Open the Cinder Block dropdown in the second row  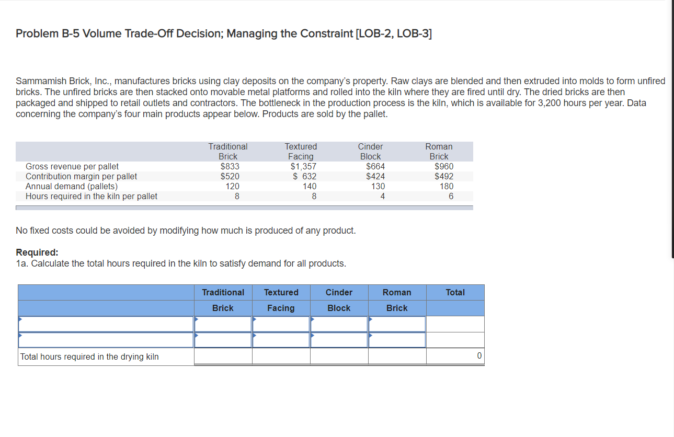point(312,336)
